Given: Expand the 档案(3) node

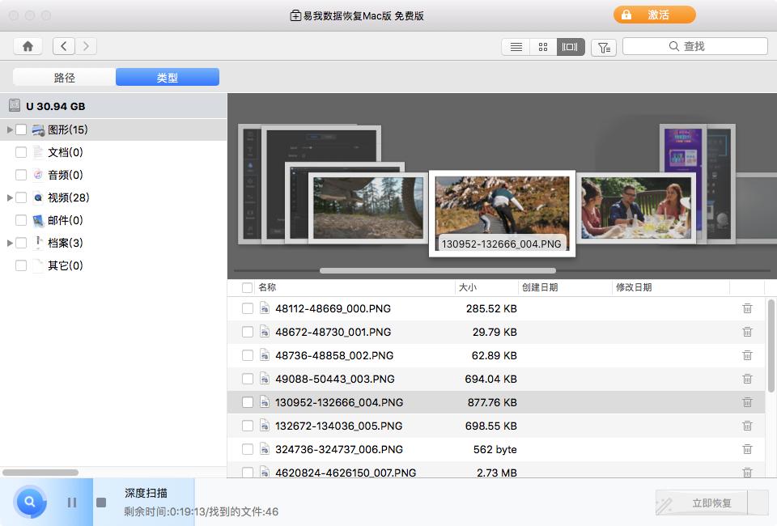Looking at the screenshot, I should click(10, 243).
